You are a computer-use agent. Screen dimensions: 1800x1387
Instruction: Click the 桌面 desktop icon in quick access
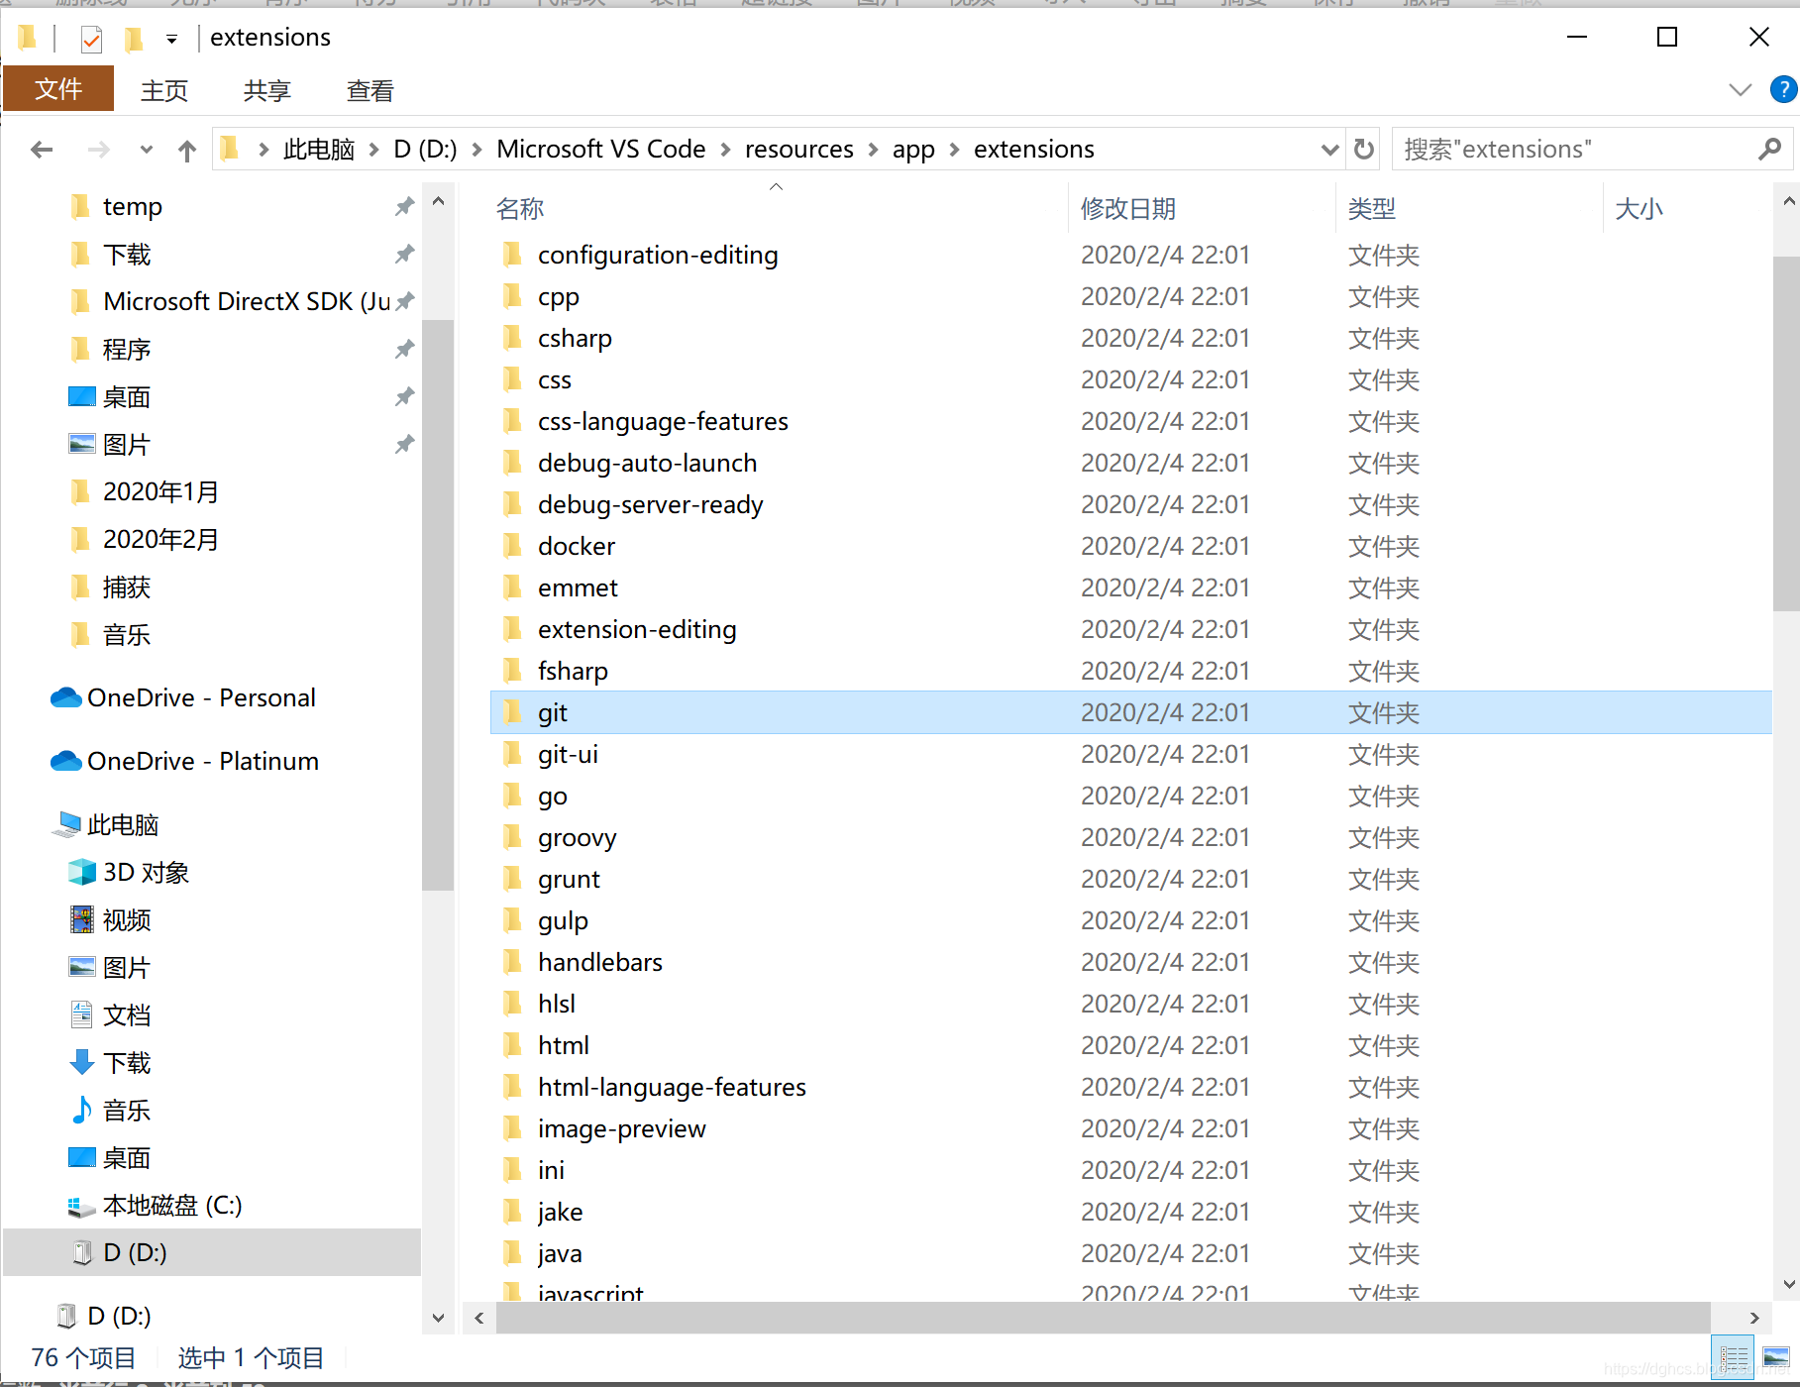tap(81, 396)
